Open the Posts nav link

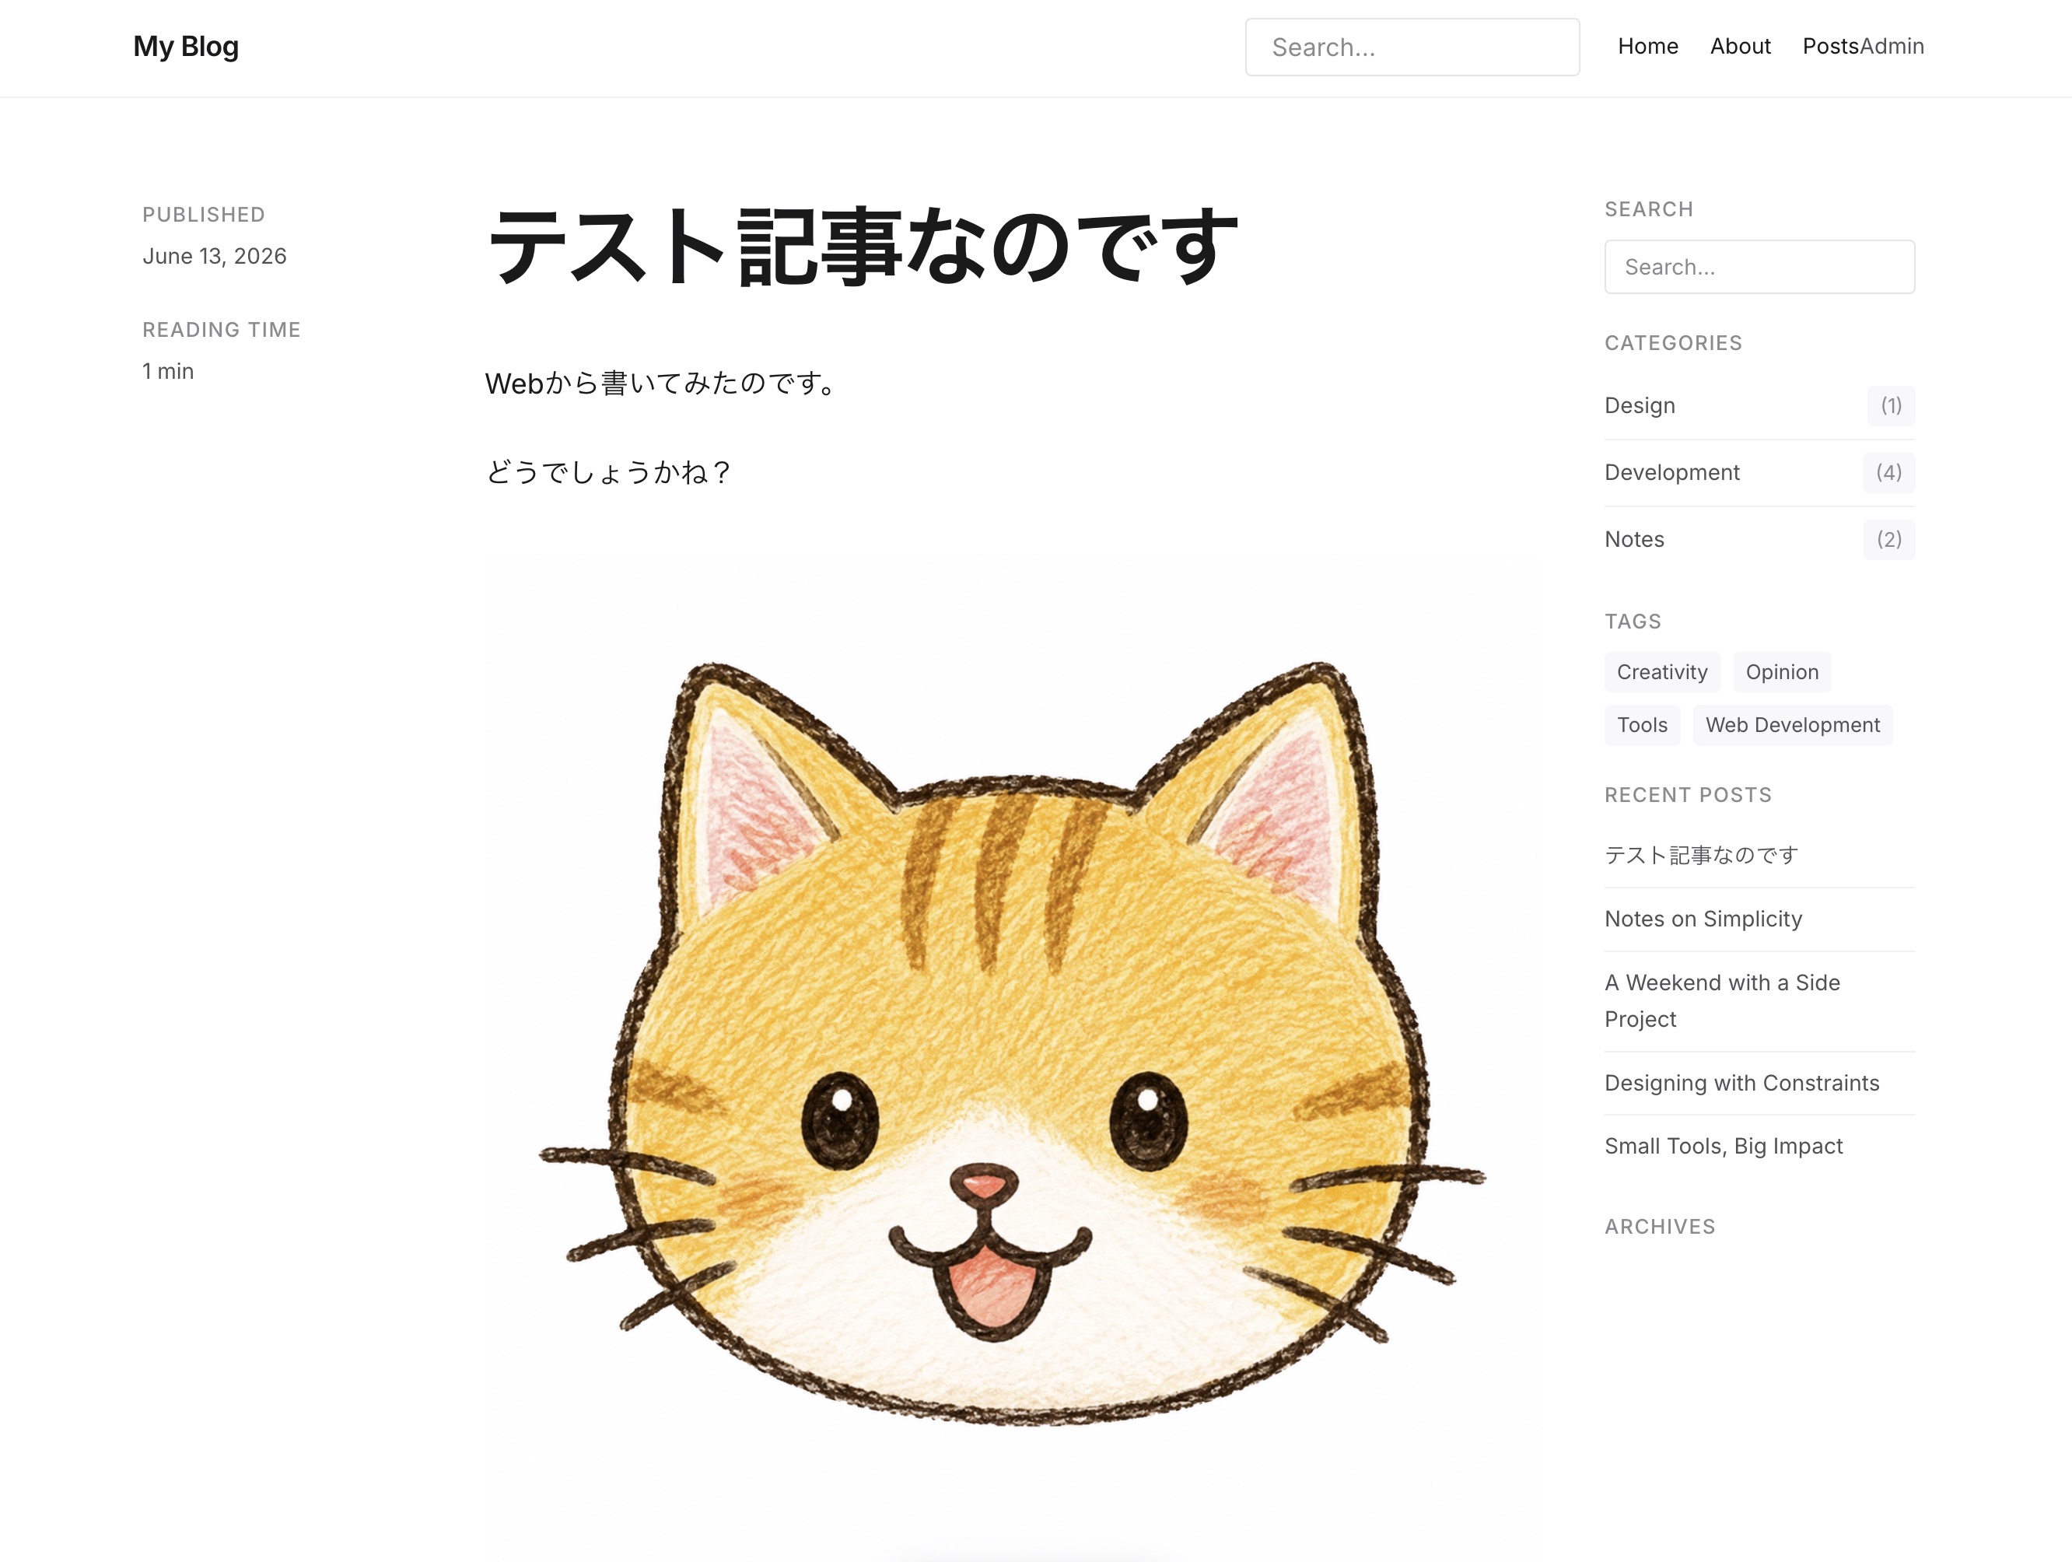pos(1830,46)
